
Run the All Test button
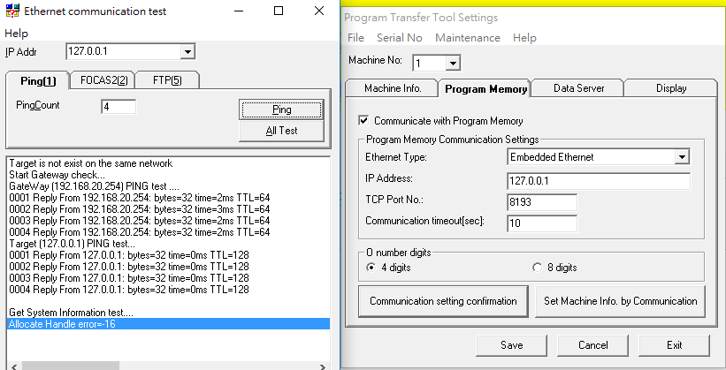coord(281,131)
